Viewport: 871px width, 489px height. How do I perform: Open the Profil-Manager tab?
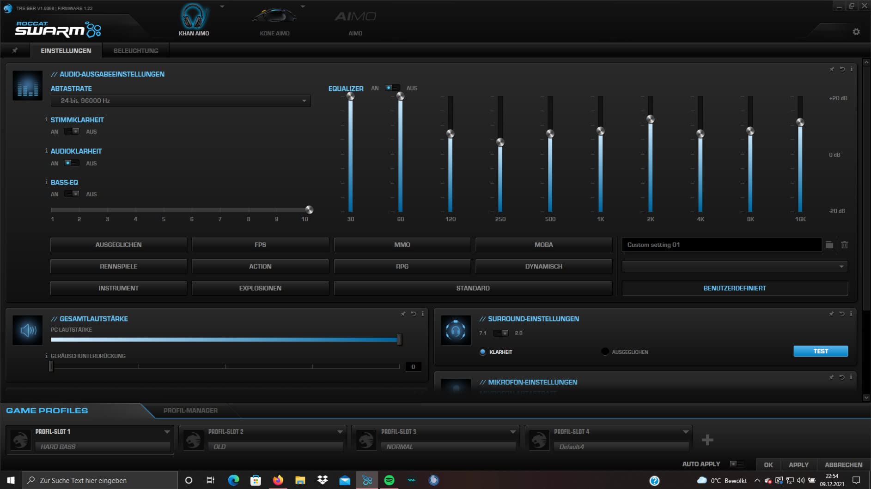point(190,411)
